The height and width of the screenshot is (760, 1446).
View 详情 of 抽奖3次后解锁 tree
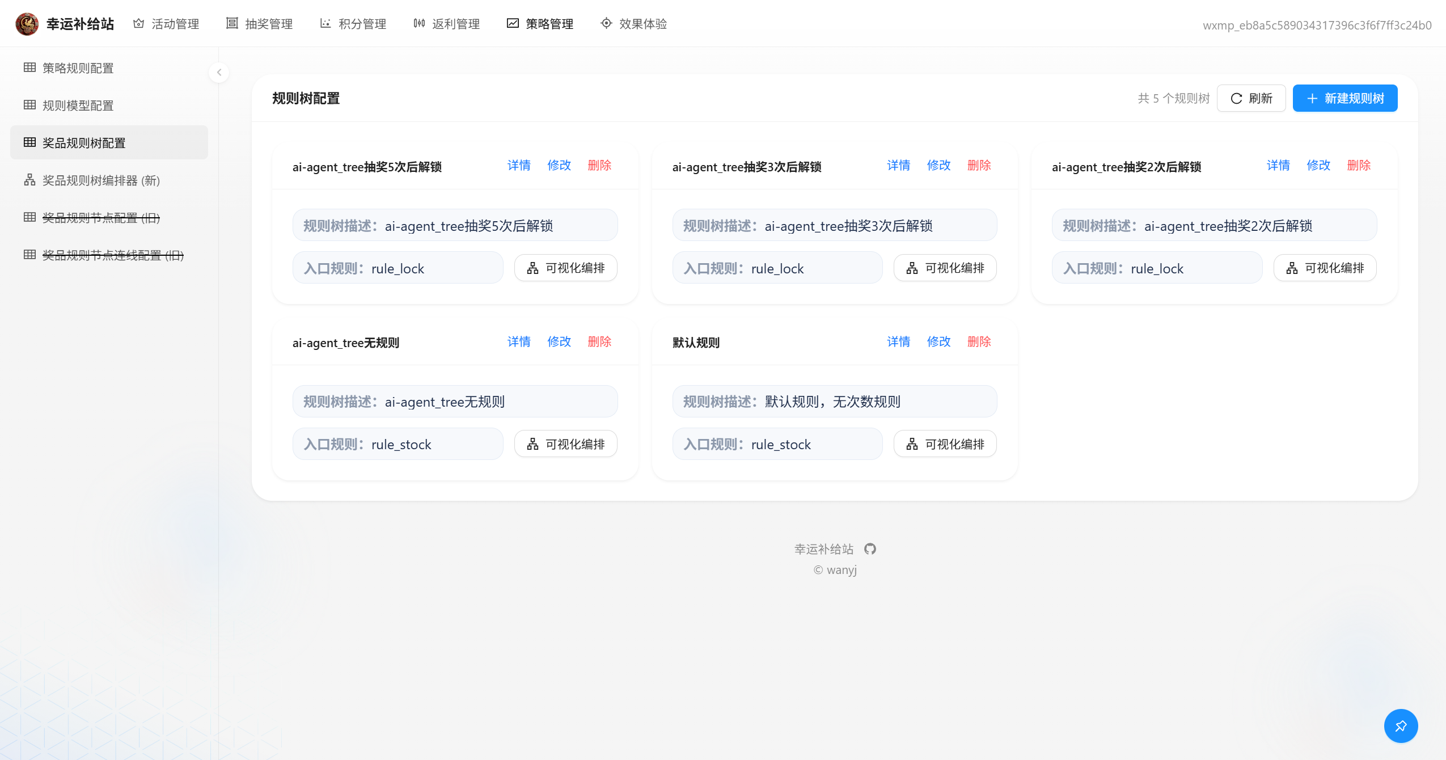pos(898,166)
